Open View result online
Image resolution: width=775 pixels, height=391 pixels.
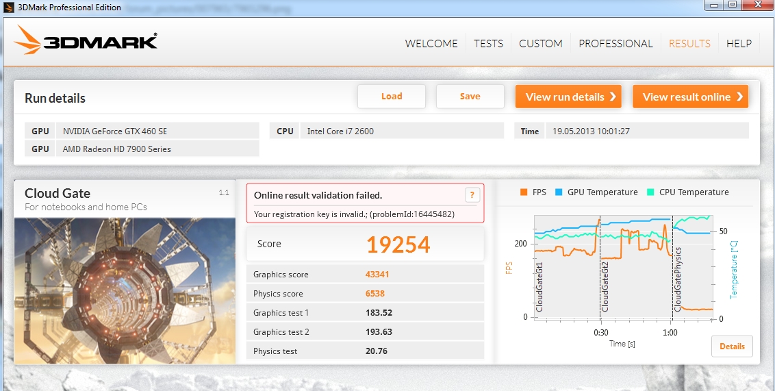point(691,97)
